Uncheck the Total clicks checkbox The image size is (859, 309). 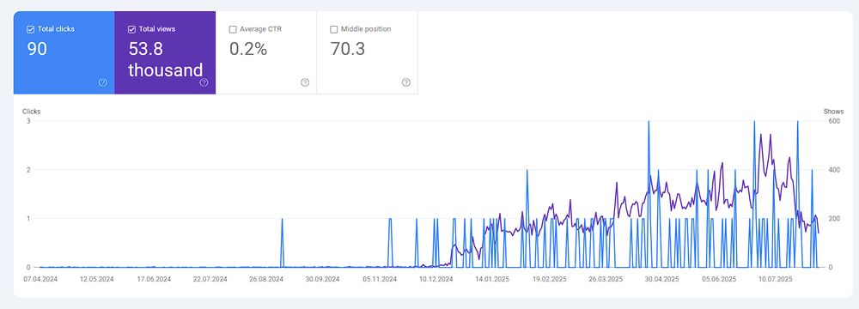coord(31,29)
